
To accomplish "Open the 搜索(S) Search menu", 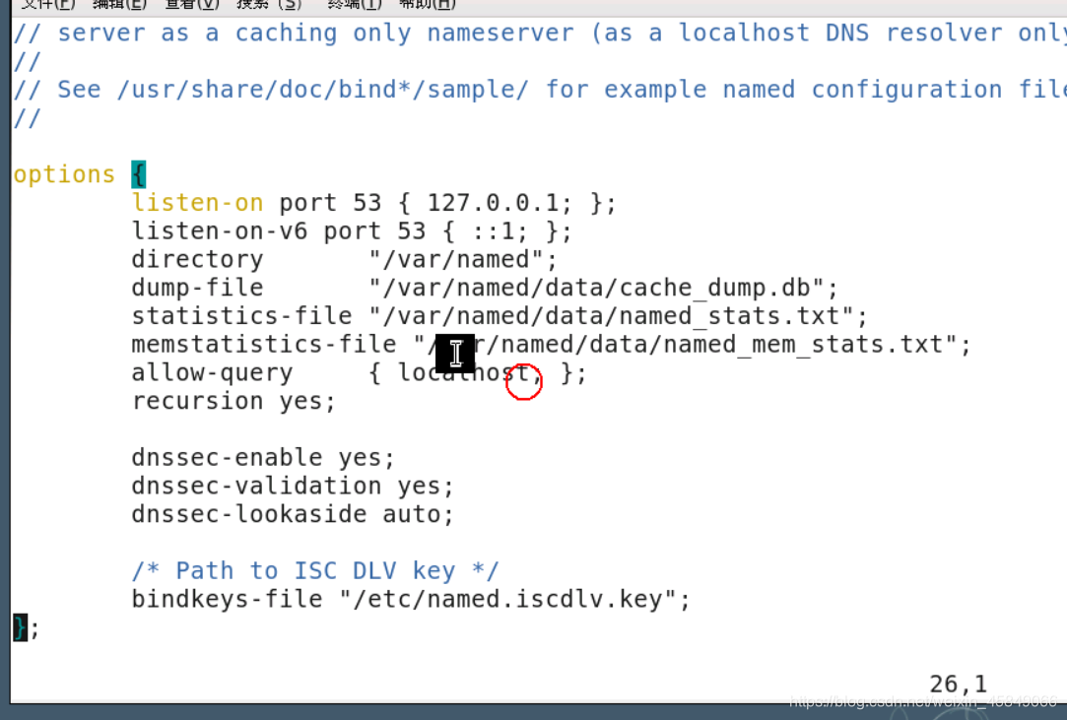I will [x=269, y=4].
